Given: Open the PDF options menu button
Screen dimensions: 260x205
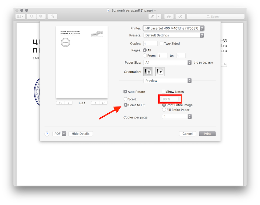Looking at the screenshot, I should pos(59,134).
